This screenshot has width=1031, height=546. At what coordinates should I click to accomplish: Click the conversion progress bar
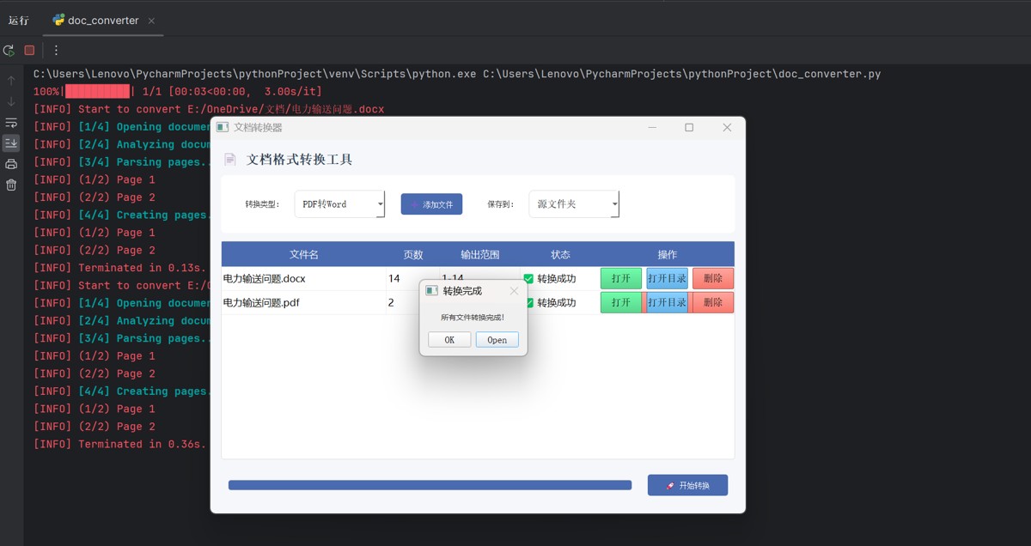click(x=430, y=485)
